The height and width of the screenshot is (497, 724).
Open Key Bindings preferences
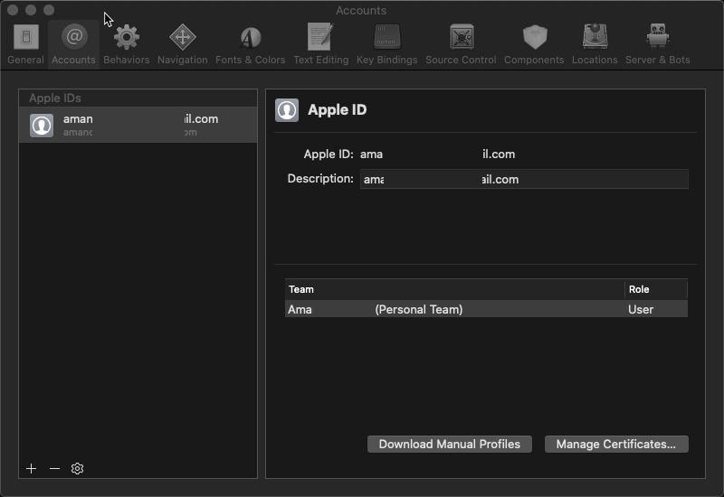coord(387,44)
